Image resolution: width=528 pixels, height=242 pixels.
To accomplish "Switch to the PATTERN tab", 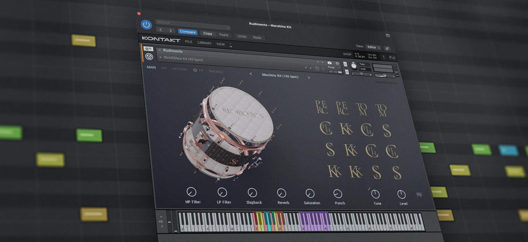I will (180, 69).
